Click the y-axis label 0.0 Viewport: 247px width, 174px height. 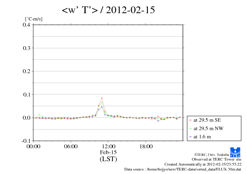point(26,118)
